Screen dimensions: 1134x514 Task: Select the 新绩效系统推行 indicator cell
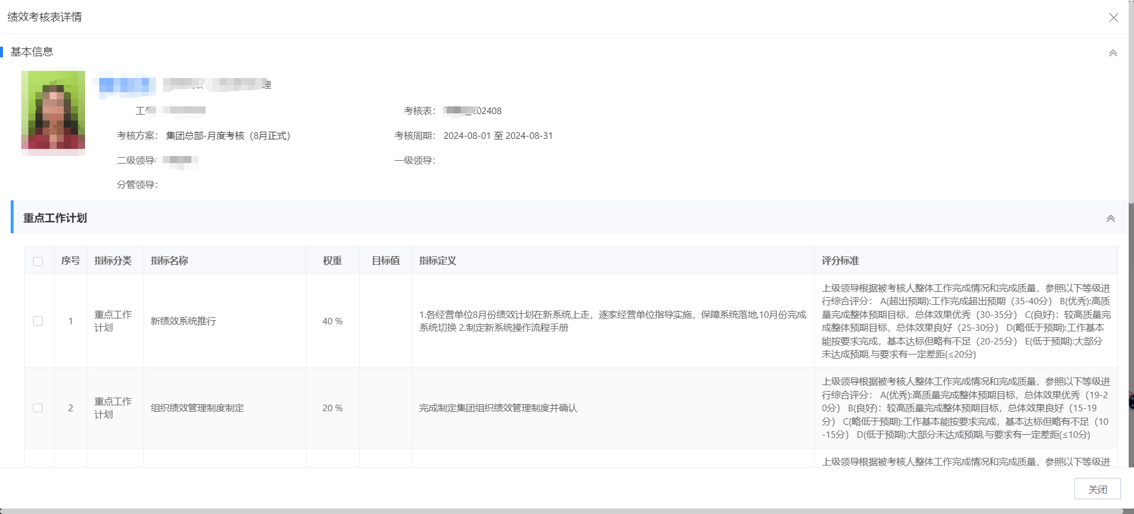183,321
